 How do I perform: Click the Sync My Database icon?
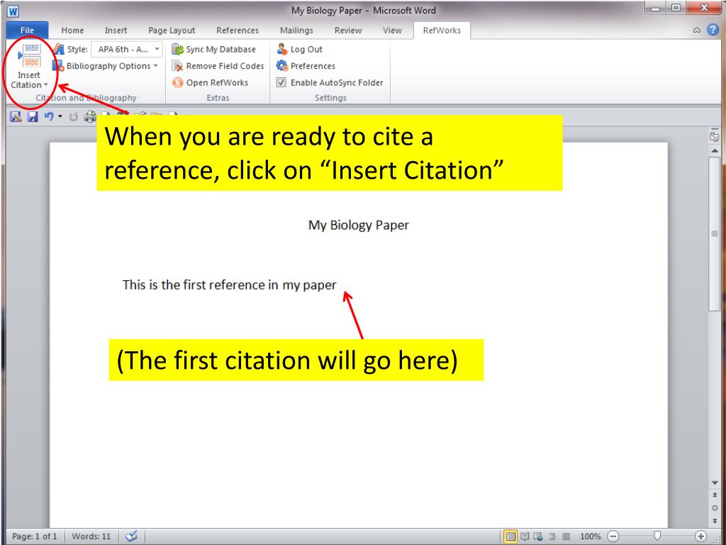(177, 49)
